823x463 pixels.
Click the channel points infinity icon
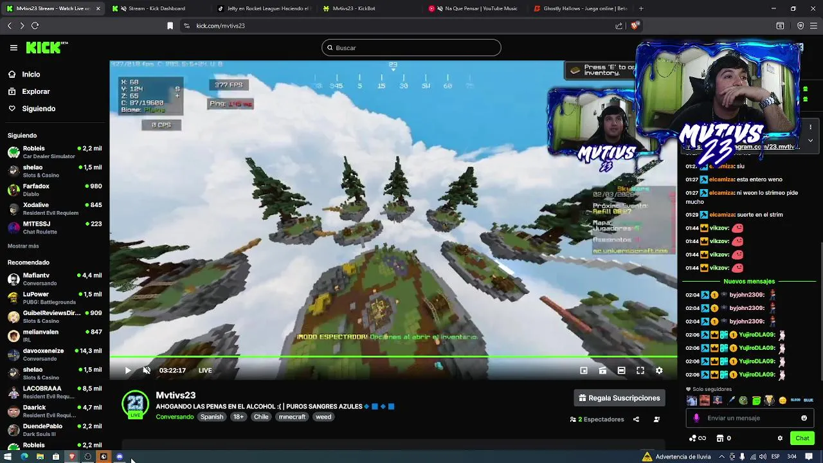coord(697,438)
